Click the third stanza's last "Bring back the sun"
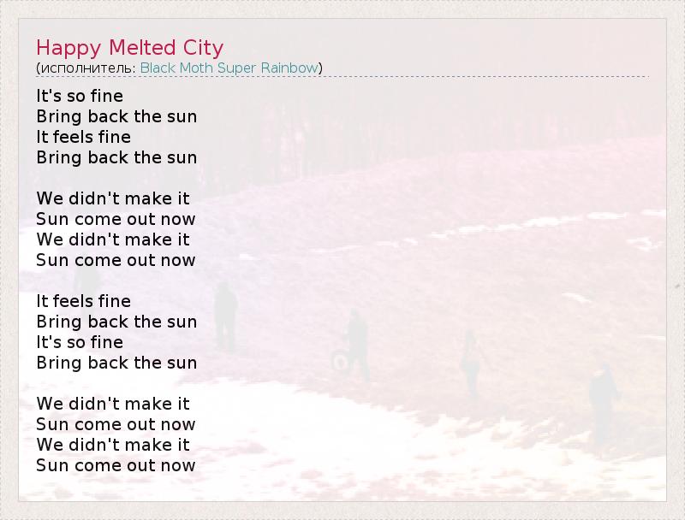685x520 pixels. (x=116, y=363)
